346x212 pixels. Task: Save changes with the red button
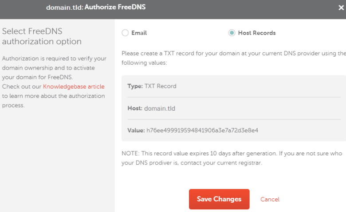(x=219, y=199)
